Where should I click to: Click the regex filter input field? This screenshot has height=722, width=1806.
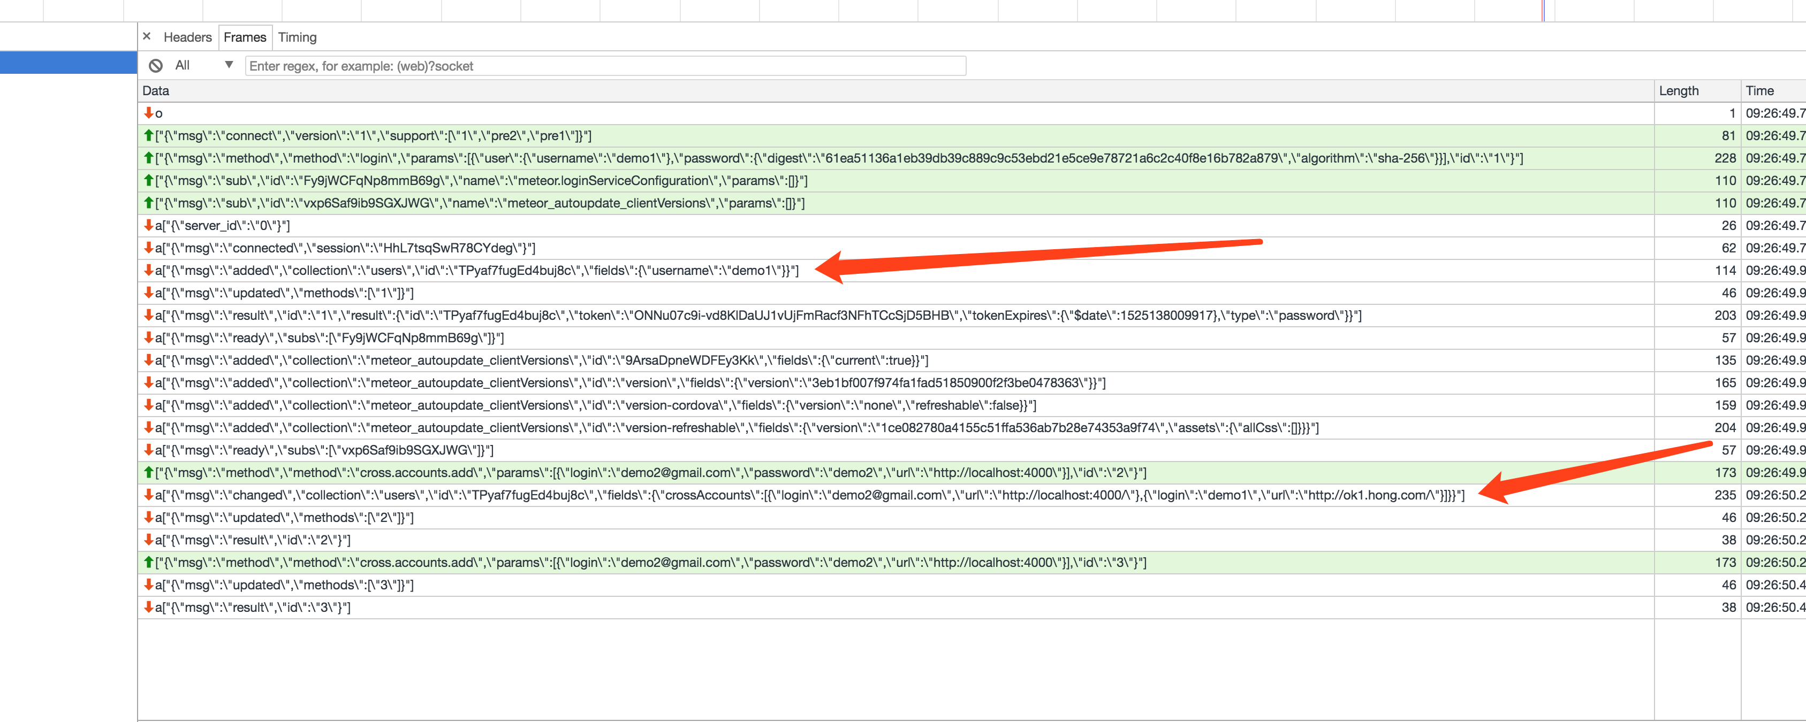coord(603,66)
